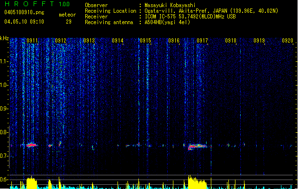Click the ICOM IC-575 53.7492 MHz USB text

point(190,17)
